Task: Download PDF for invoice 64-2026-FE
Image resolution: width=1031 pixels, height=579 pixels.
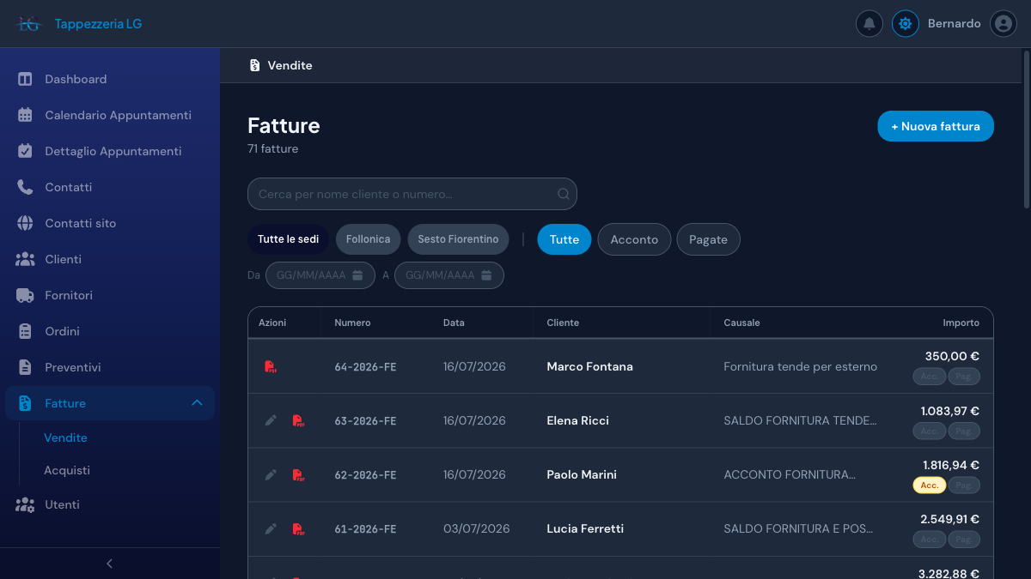Action: (271, 367)
